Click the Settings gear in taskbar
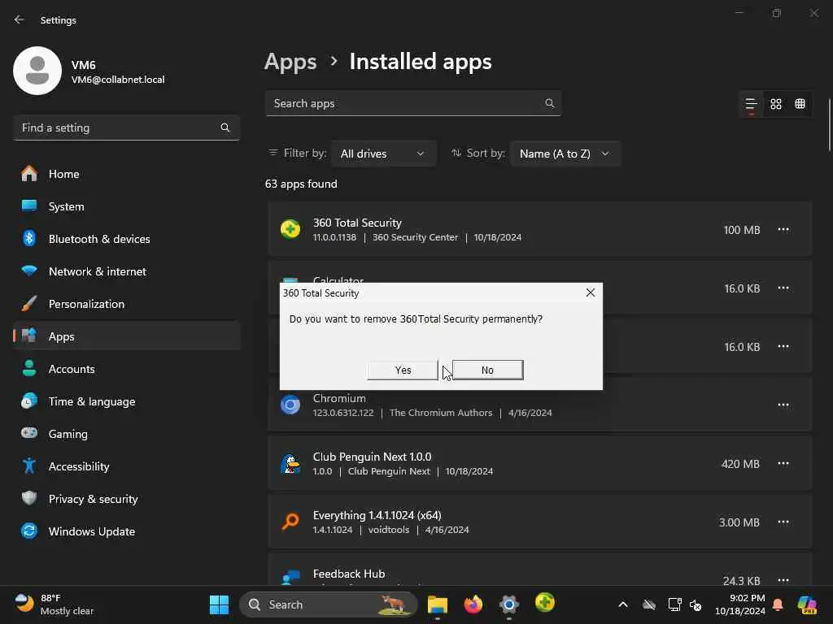833x624 pixels. tap(508, 604)
